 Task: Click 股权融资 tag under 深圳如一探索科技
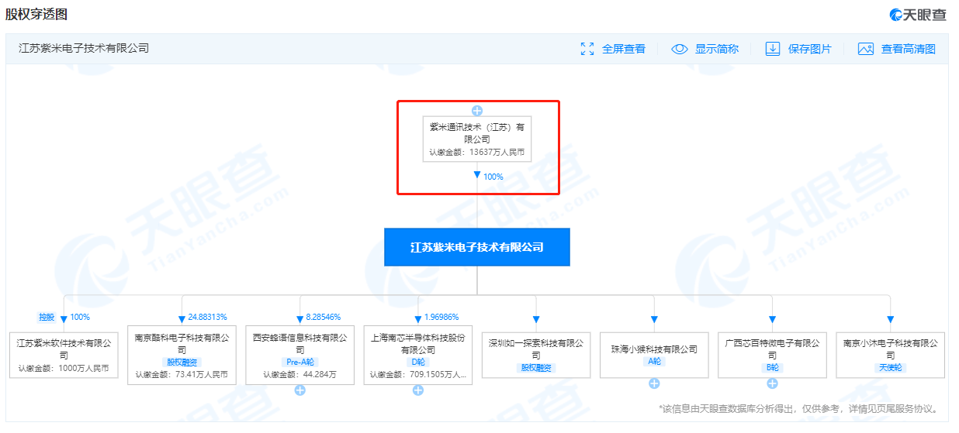pos(536,368)
